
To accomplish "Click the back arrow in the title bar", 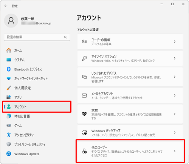I will click(x=6, y=6).
